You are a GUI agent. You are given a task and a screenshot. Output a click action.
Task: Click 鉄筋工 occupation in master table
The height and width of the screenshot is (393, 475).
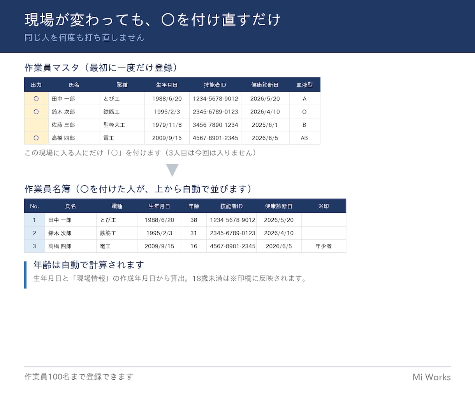coord(111,112)
